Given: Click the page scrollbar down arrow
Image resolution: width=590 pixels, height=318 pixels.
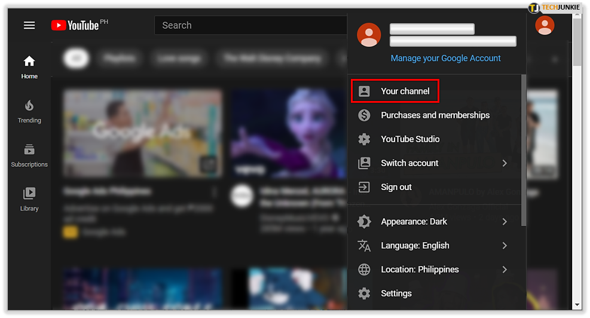Looking at the screenshot, I should tap(577, 305).
